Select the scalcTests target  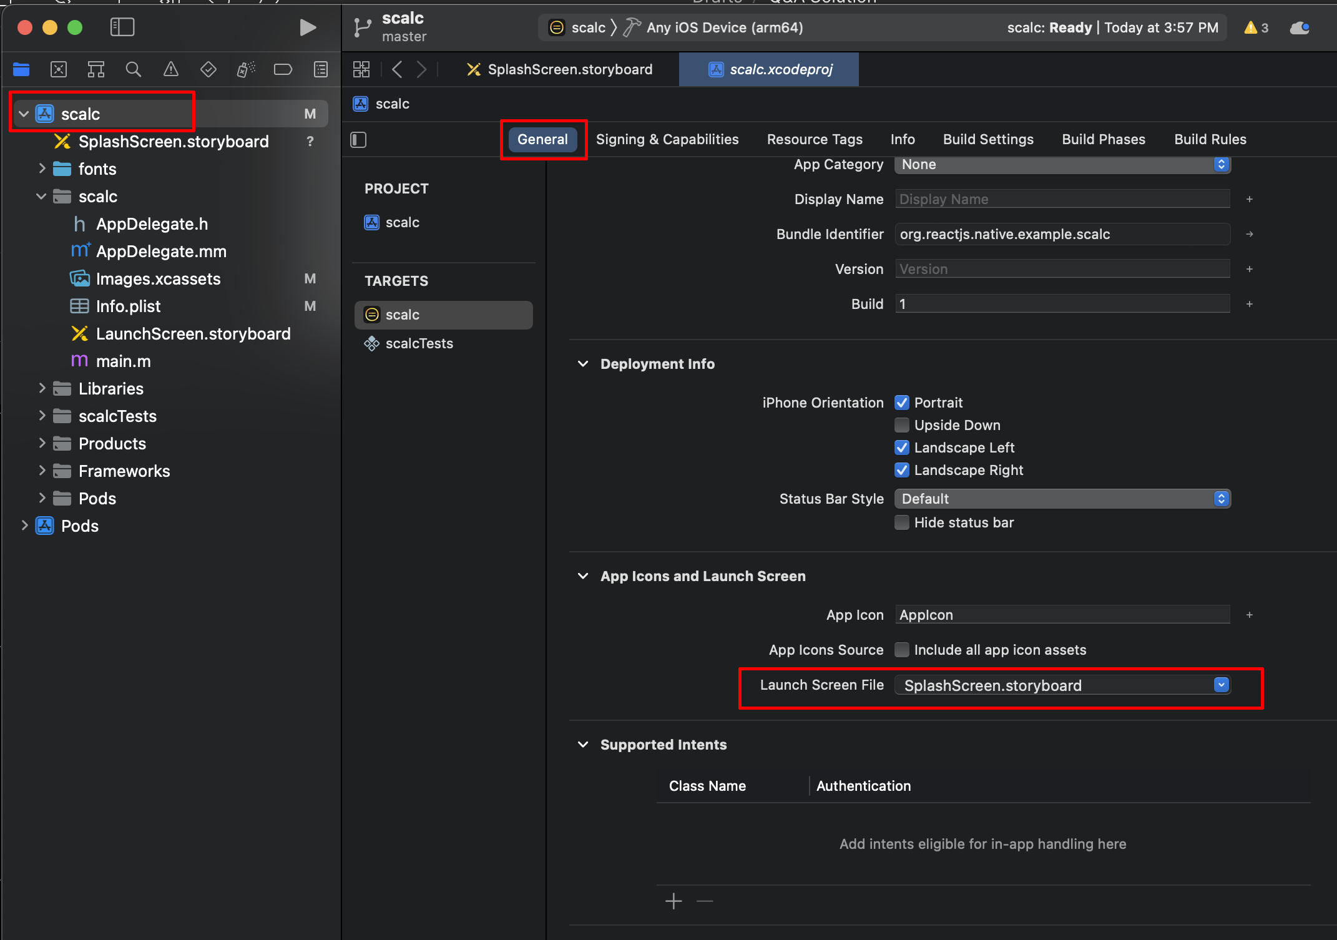419,343
